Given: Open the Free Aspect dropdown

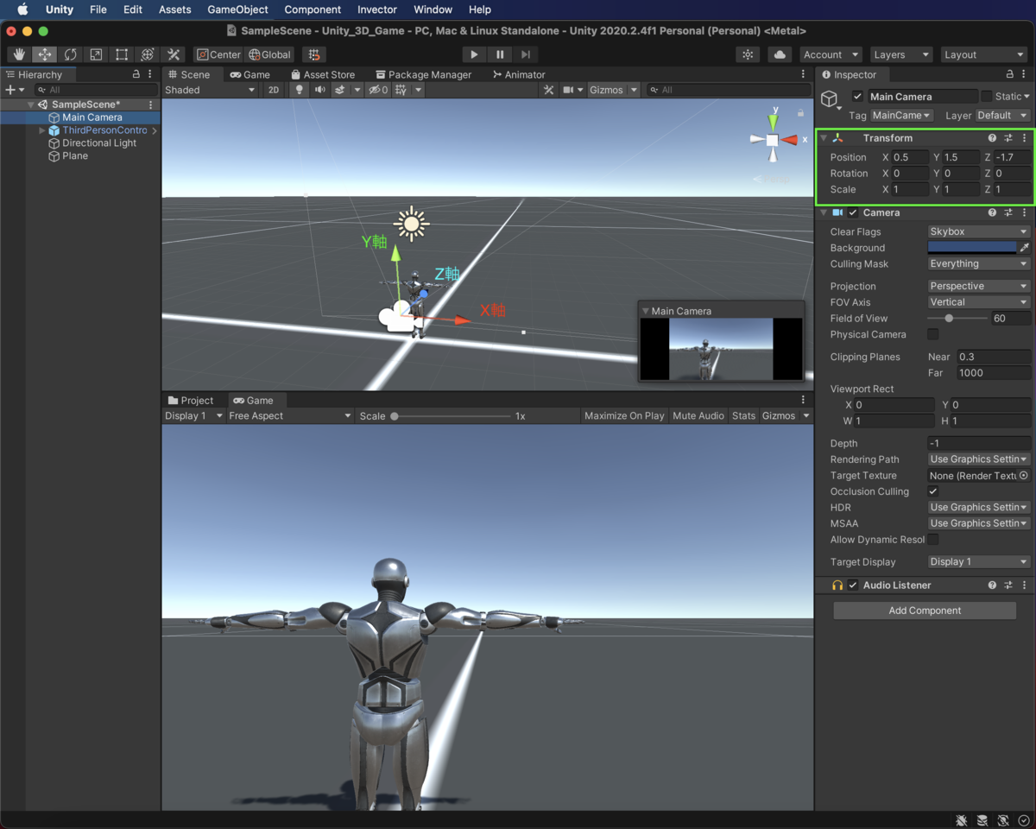Looking at the screenshot, I should pyautogui.click(x=289, y=416).
